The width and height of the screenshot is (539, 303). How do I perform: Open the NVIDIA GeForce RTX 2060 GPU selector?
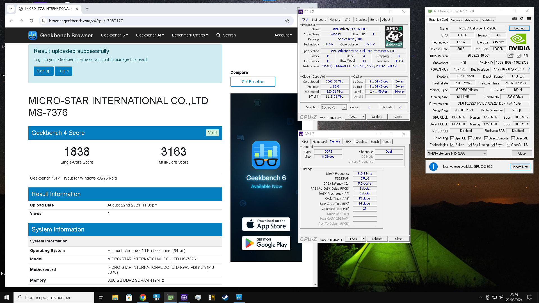point(457,153)
